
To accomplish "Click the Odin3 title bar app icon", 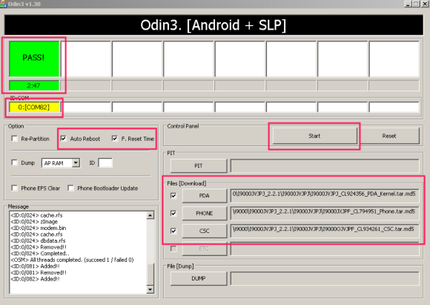I will [x=3, y=4].
